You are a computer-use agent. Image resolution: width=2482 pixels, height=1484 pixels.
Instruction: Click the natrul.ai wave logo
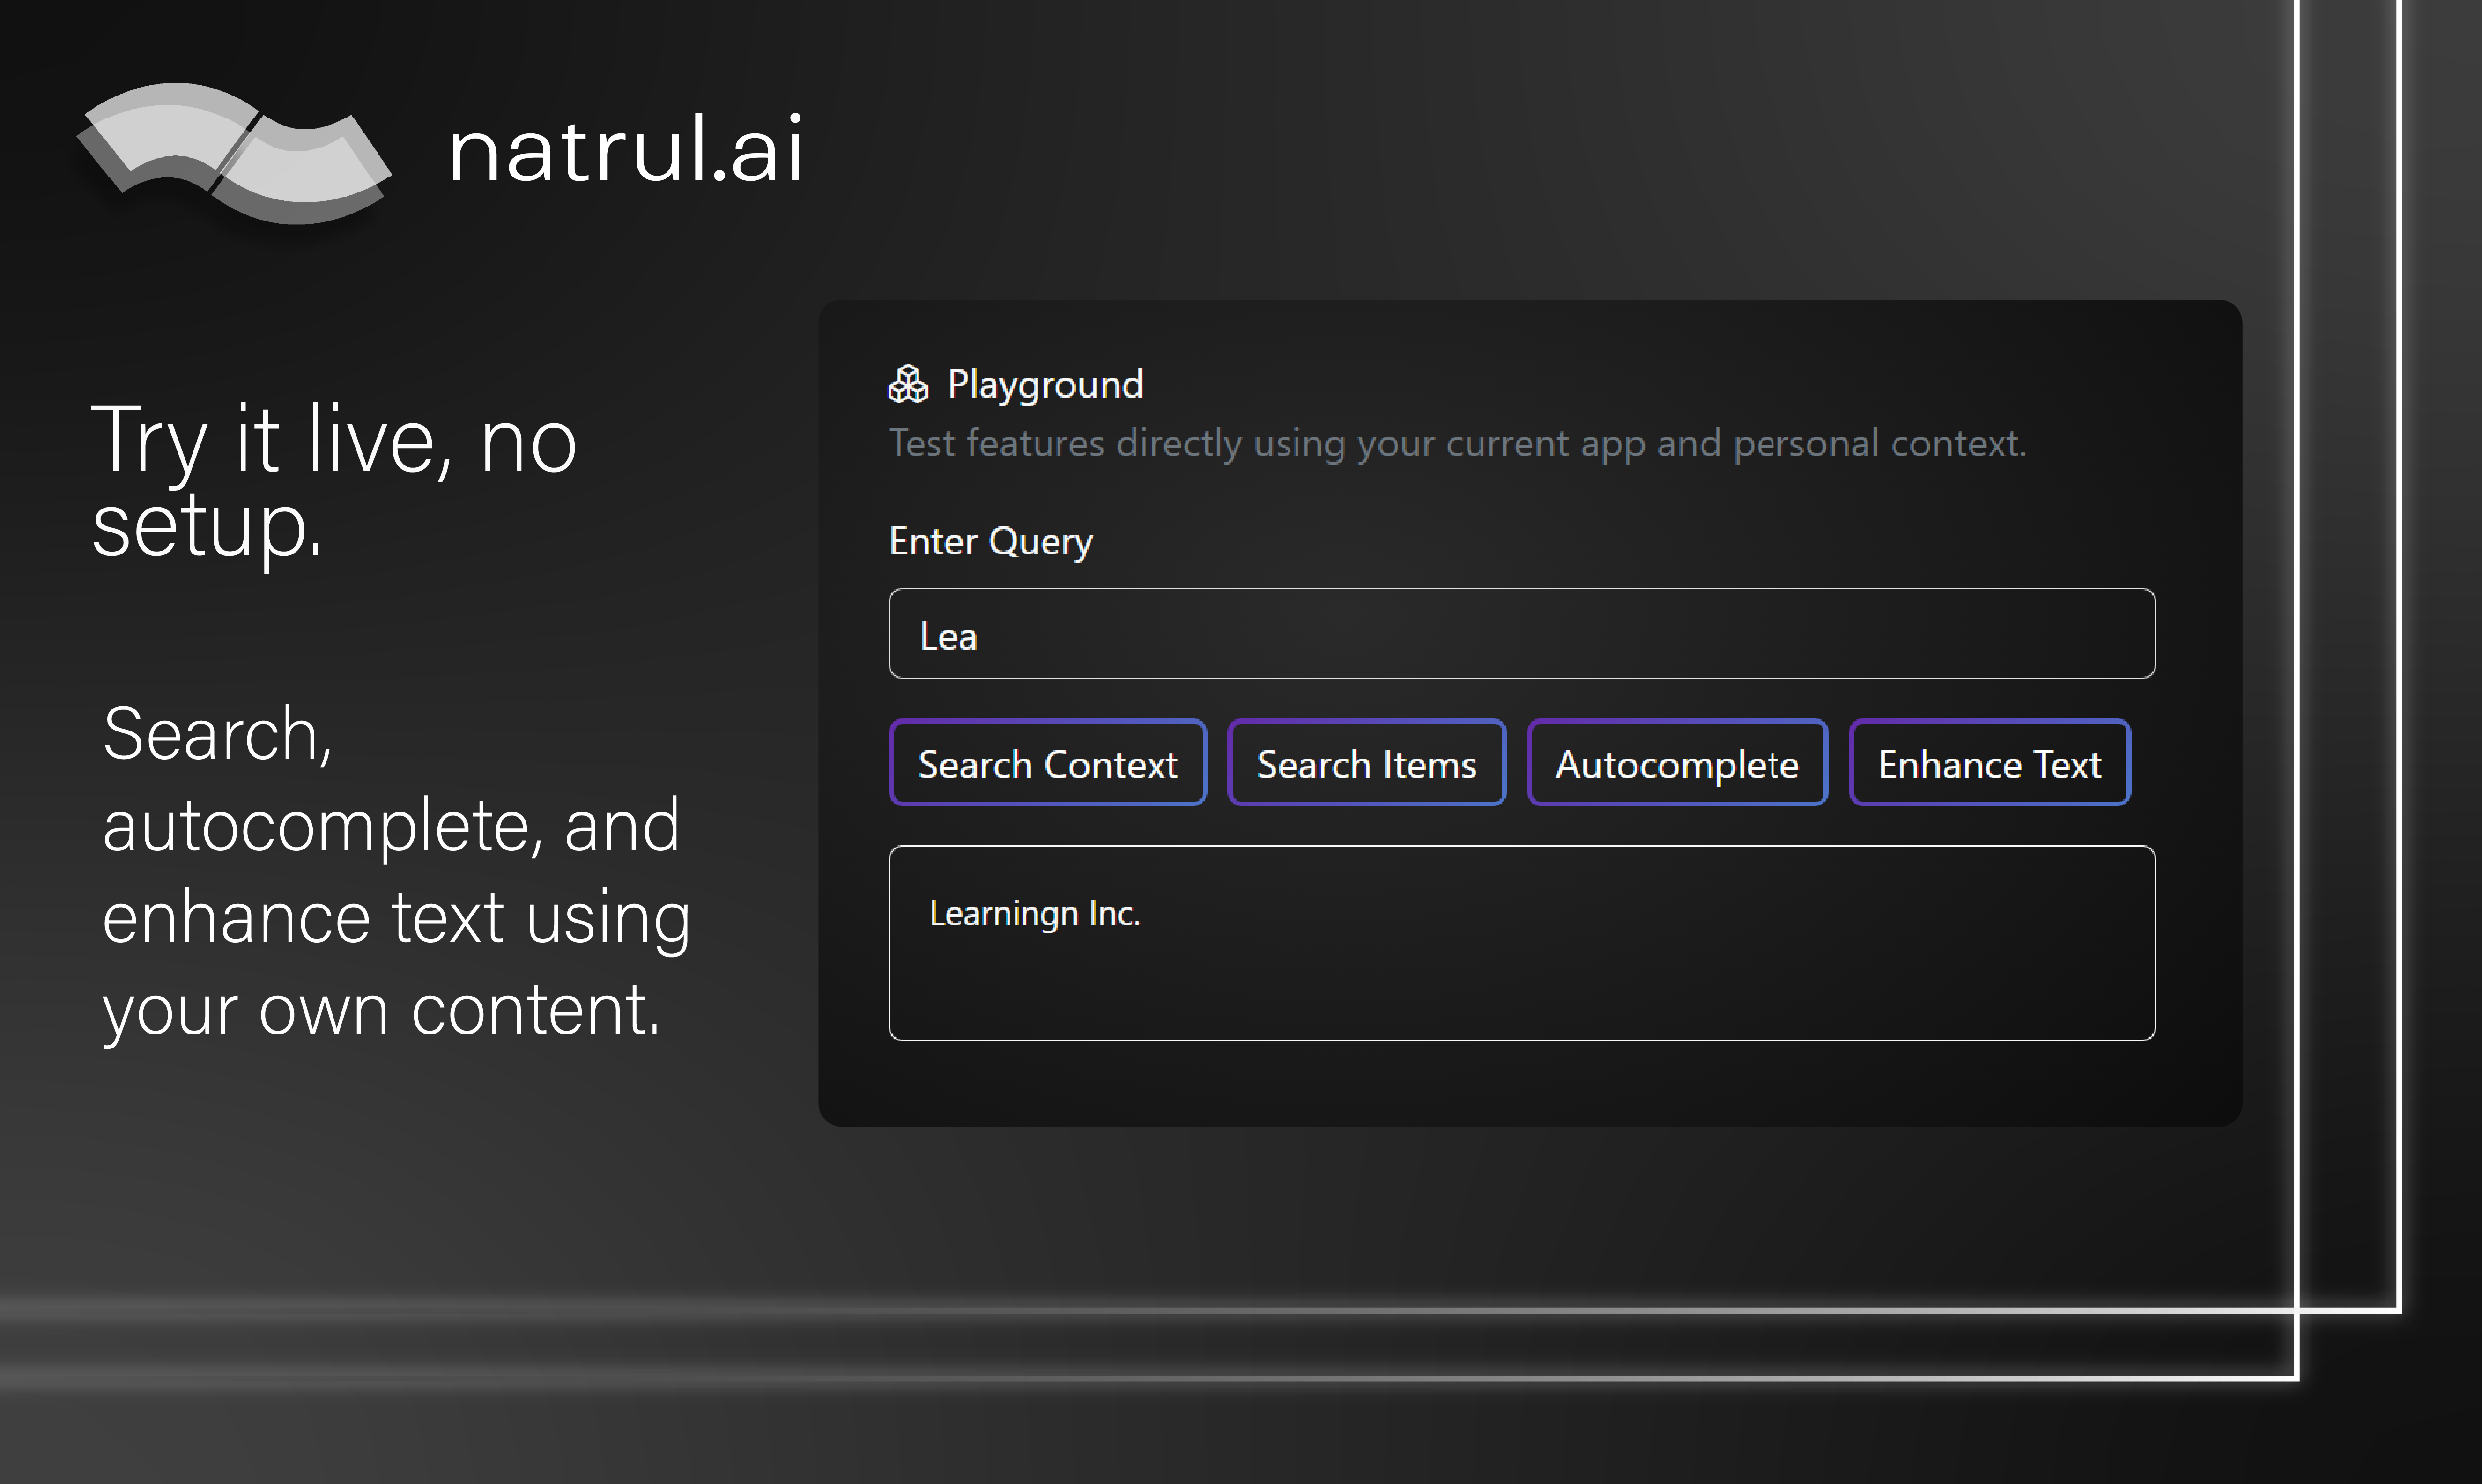(x=234, y=153)
